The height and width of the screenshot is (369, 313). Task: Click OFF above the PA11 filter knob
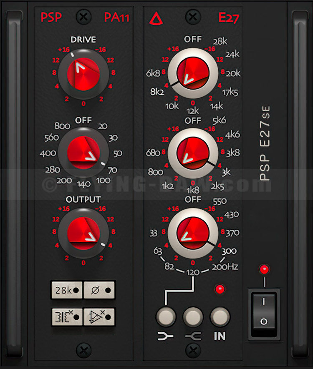pyautogui.click(x=83, y=120)
